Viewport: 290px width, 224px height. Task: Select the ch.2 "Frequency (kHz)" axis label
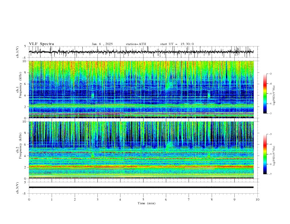point(21,145)
